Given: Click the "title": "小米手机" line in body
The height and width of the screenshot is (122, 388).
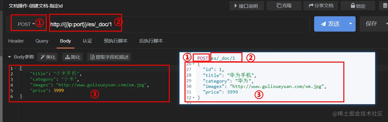Looking at the screenshot, I should [x=56, y=74].
